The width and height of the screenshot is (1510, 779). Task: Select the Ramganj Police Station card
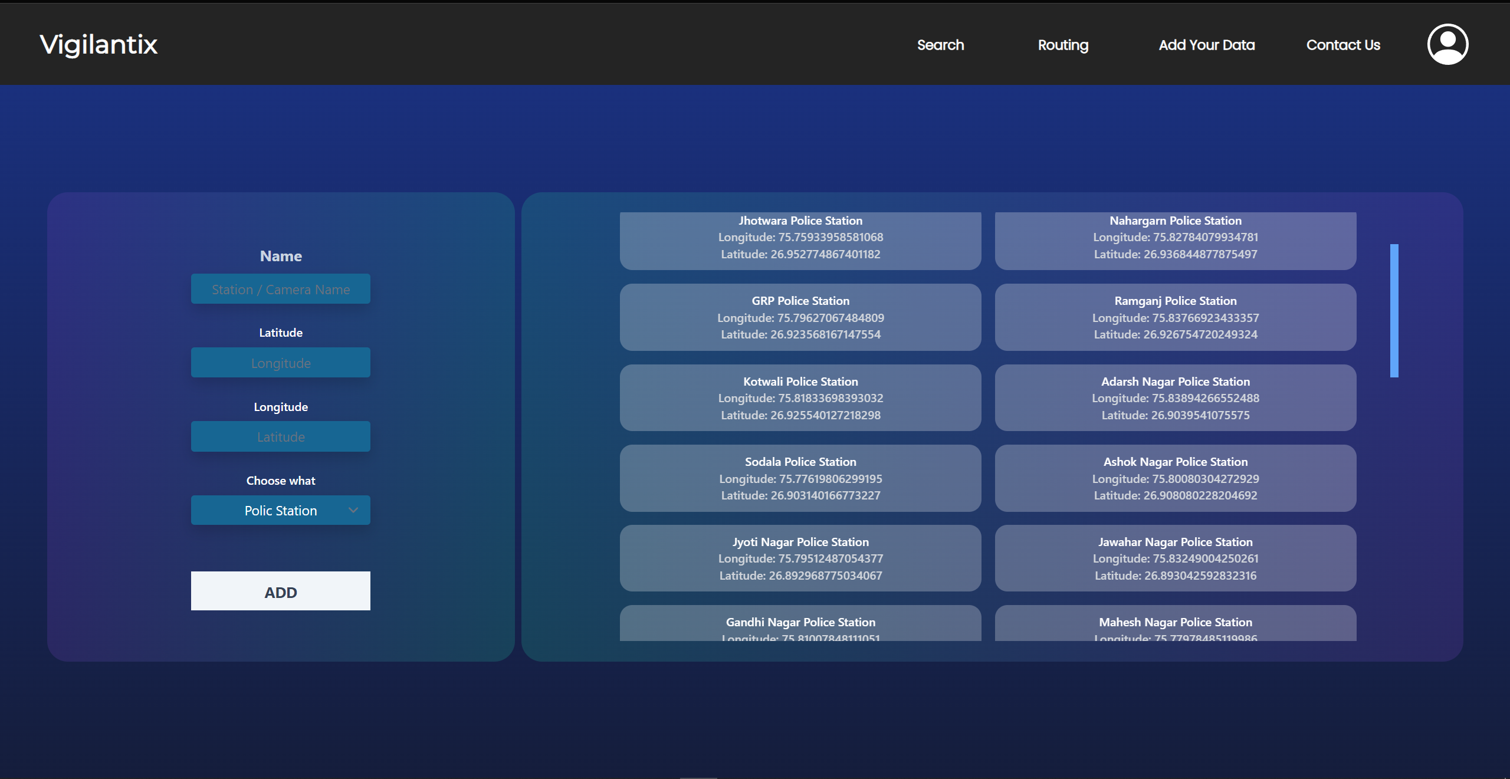click(x=1175, y=317)
